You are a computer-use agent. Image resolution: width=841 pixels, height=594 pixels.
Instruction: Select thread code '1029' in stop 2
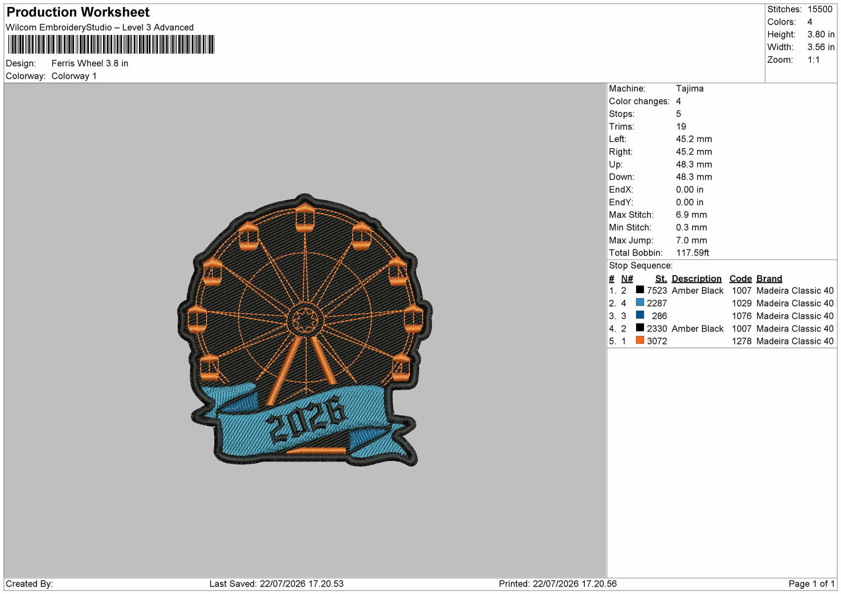pos(742,304)
